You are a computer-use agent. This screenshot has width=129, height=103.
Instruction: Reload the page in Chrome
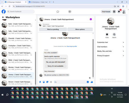[x=10, y=6]
